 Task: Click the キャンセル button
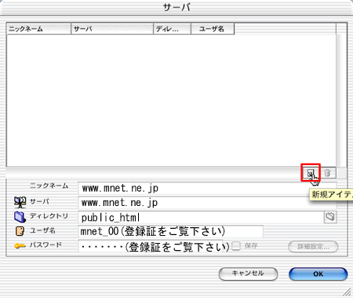click(248, 274)
